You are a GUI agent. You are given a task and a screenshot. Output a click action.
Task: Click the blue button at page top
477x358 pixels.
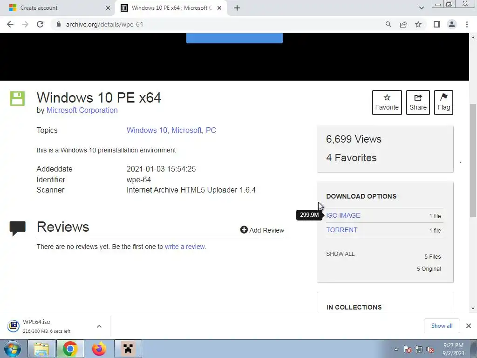(234, 38)
